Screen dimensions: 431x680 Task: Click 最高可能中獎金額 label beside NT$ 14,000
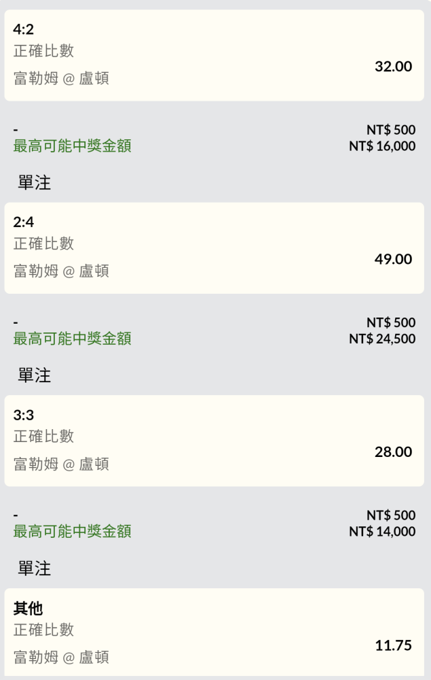[x=72, y=531]
